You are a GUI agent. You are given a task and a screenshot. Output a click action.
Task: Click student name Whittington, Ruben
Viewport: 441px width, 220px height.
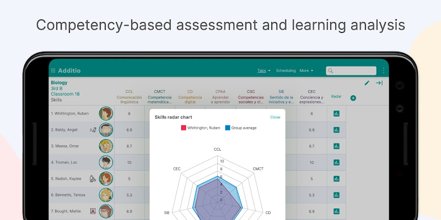point(70,114)
